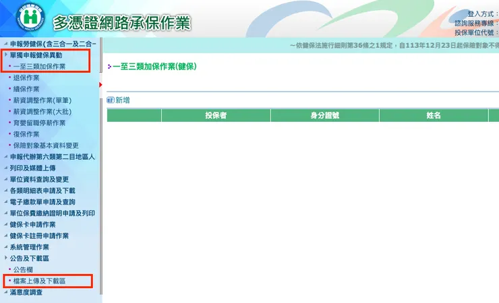The image size is (499, 303).
Task: Open 檔案上傳及下載區 menu item
Action: click(39, 281)
